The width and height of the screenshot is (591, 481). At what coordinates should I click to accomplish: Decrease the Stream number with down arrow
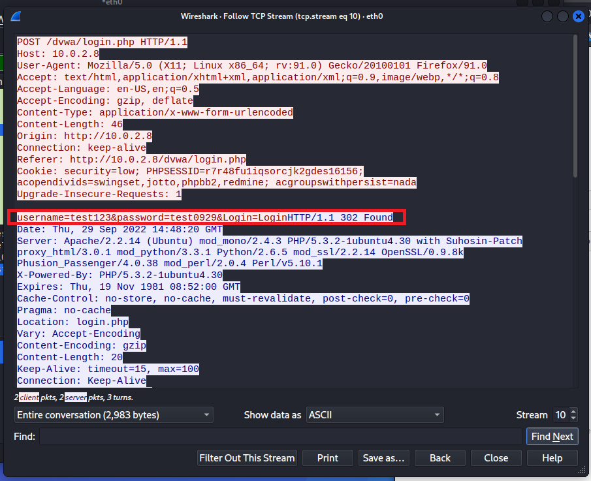pyautogui.click(x=573, y=418)
